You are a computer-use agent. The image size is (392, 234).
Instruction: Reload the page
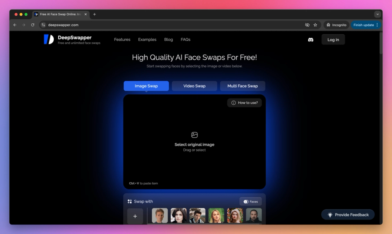click(x=33, y=25)
